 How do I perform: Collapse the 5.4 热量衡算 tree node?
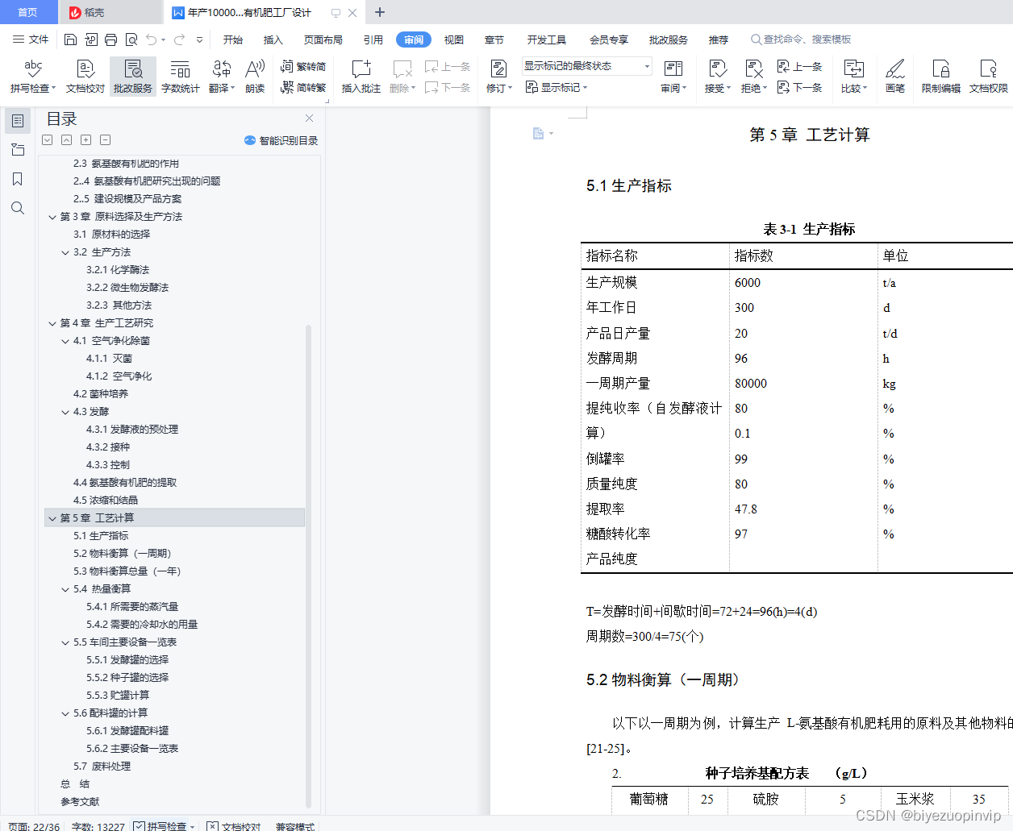click(x=65, y=589)
